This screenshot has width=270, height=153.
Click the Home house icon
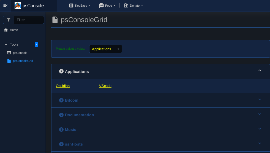pos(6,30)
